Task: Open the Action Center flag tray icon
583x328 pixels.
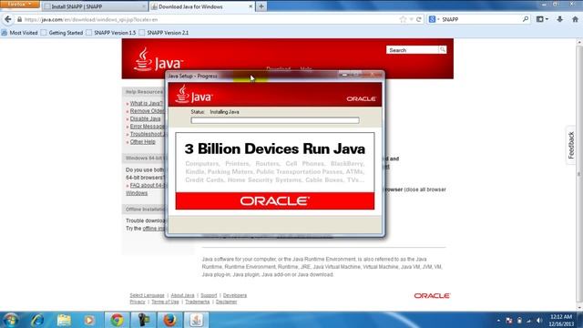Action: click(508, 321)
